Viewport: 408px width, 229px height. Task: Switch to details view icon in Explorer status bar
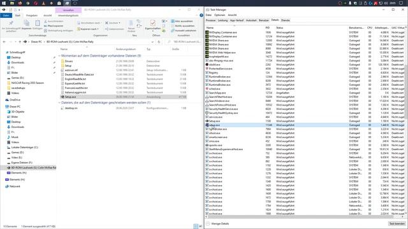coord(196,226)
